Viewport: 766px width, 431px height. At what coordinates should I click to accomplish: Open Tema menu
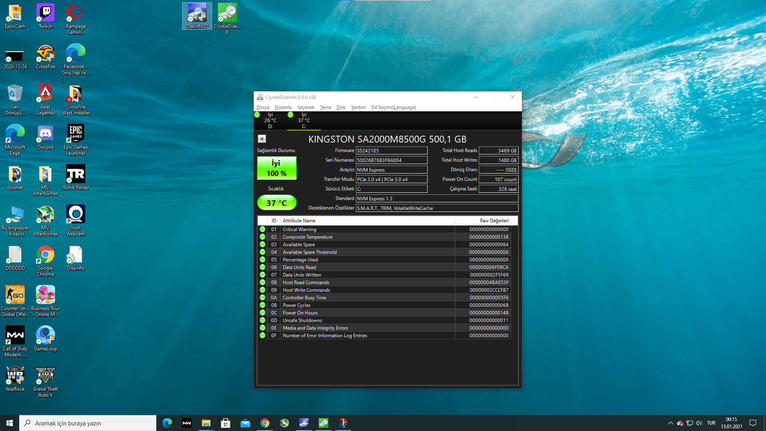[326, 107]
